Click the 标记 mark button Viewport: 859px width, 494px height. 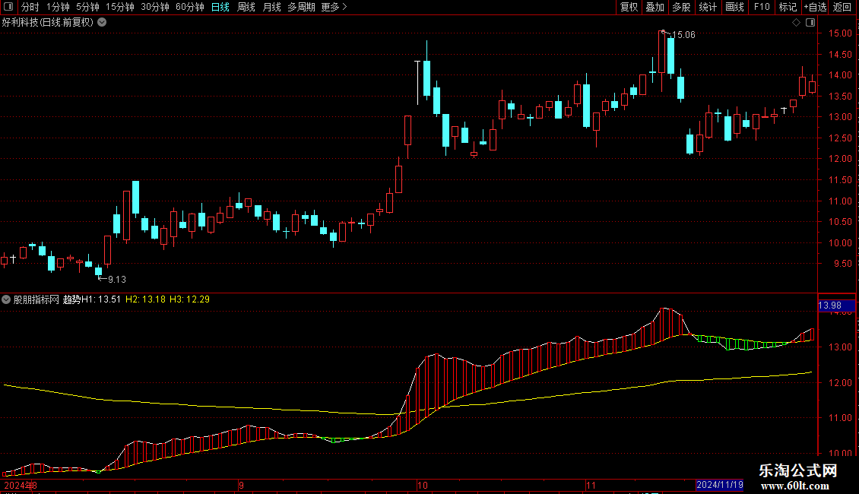click(788, 7)
